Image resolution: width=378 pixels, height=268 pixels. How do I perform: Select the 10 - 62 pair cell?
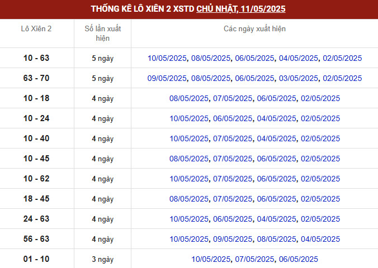pos(36,179)
